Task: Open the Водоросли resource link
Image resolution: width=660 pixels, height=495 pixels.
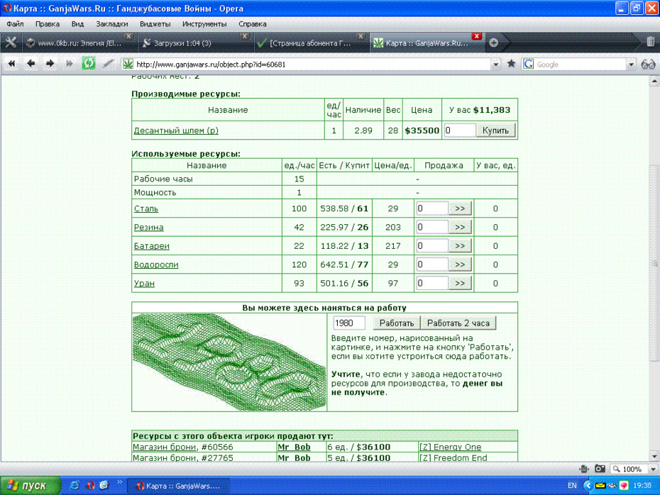Action: coord(156,265)
